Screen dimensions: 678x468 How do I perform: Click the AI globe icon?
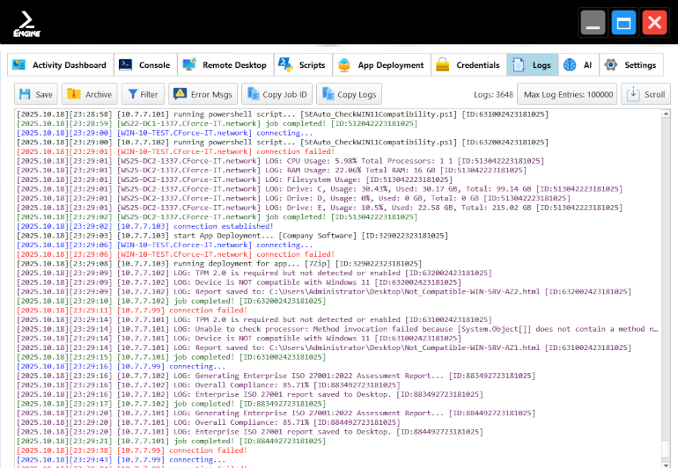(571, 65)
